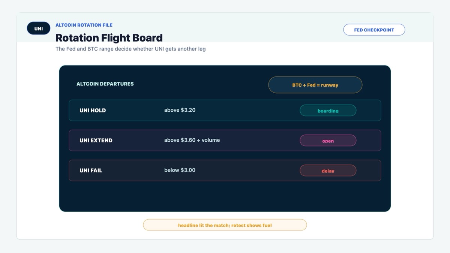This screenshot has width=450, height=253.
Task: Click the 'headline lit the match' note
Action: coord(225,225)
